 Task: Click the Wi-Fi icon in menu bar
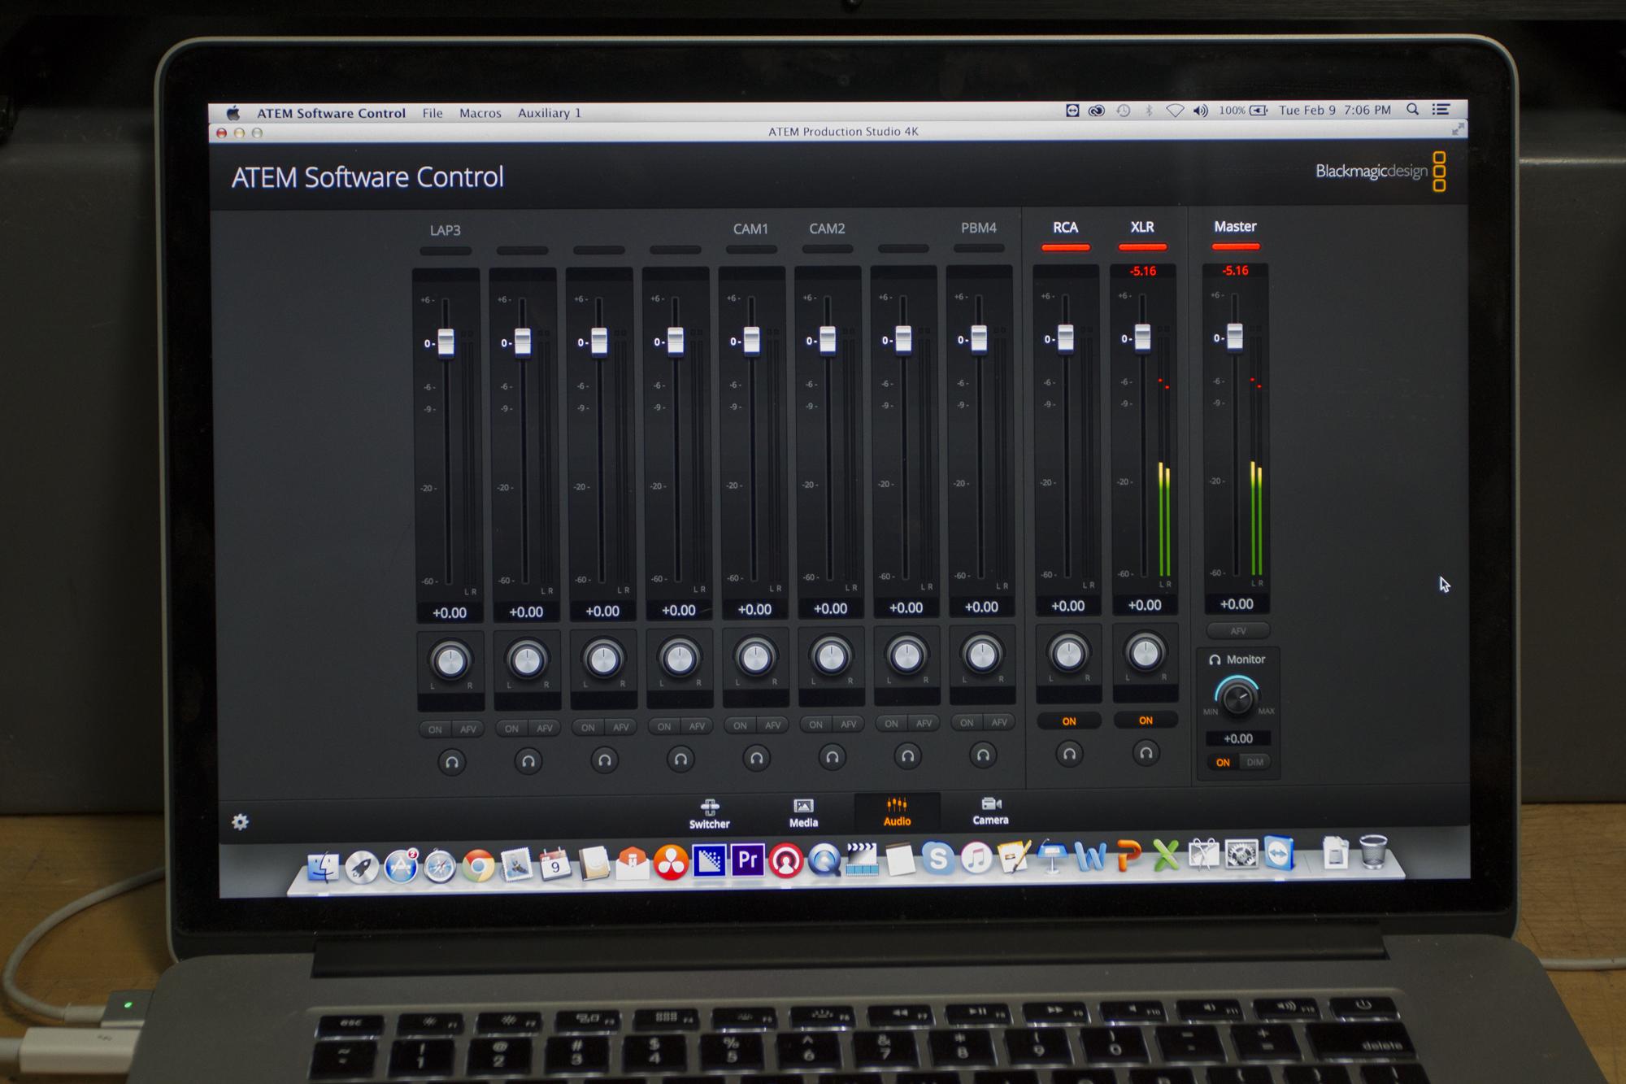click(1175, 111)
